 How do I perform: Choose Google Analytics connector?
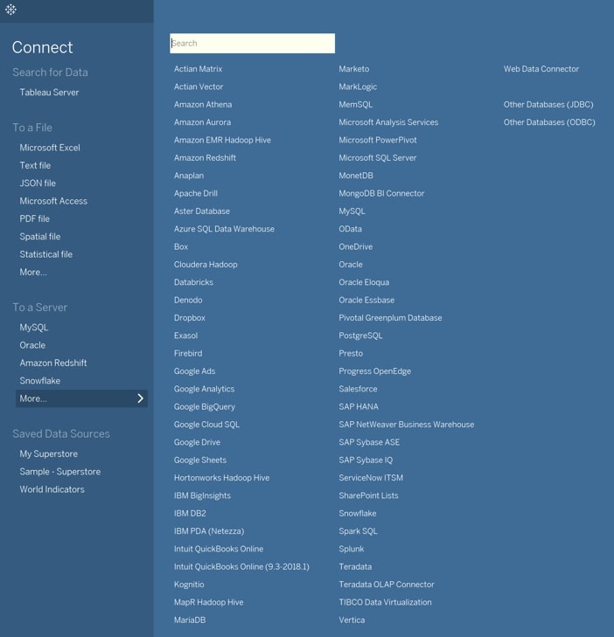[204, 389]
